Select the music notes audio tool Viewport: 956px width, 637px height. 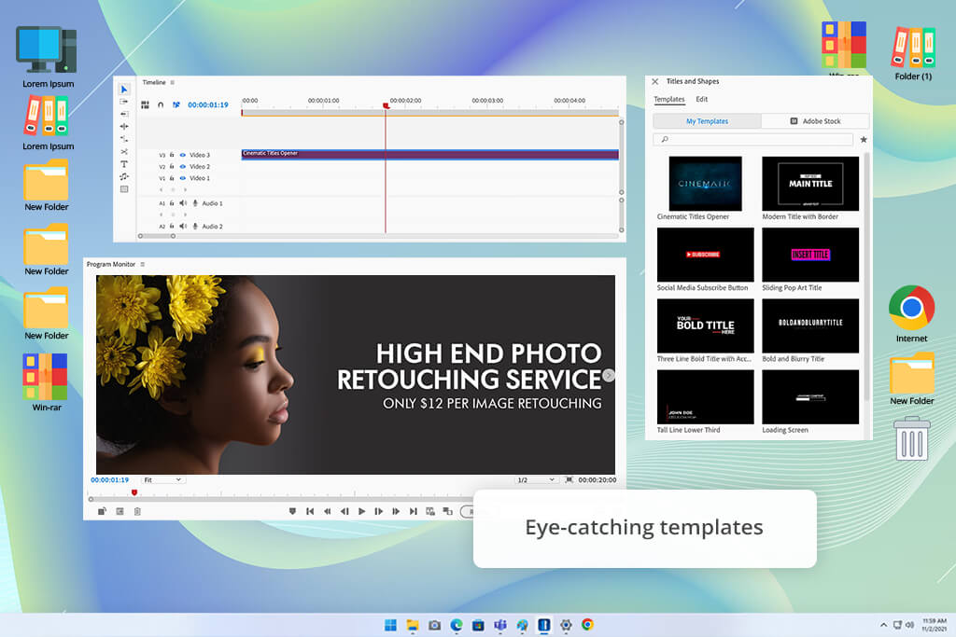(x=124, y=176)
